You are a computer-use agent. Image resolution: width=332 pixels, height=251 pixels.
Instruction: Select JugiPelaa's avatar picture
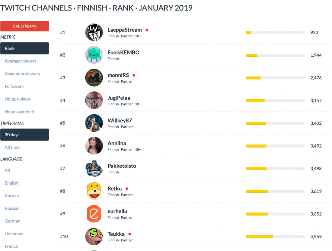coord(94,100)
